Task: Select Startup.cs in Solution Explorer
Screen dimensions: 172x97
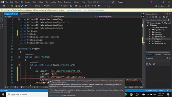Action: click(x=158, y=41)
